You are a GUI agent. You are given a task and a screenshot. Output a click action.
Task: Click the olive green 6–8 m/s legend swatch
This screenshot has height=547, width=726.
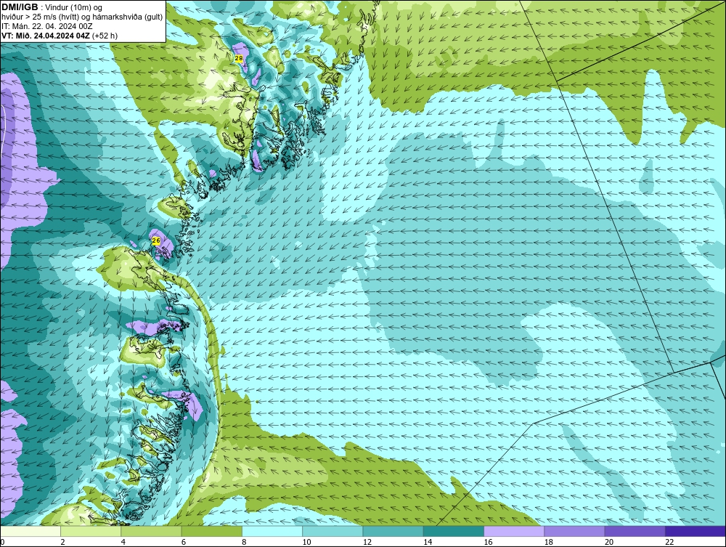click(x=211, y=531)
